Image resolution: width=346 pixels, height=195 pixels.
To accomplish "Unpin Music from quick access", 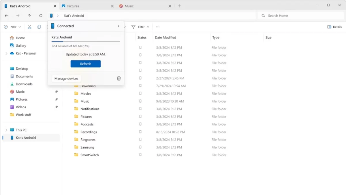I will tap(57, 92).
